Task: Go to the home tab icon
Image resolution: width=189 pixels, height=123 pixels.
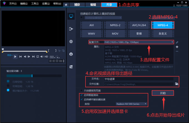Action: pos(66,5)
